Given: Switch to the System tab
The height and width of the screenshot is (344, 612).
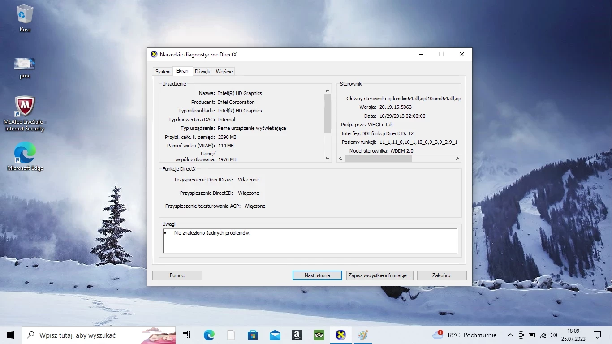Looking at the screenshot, I should pyautogui.click(x=163, y=72).
